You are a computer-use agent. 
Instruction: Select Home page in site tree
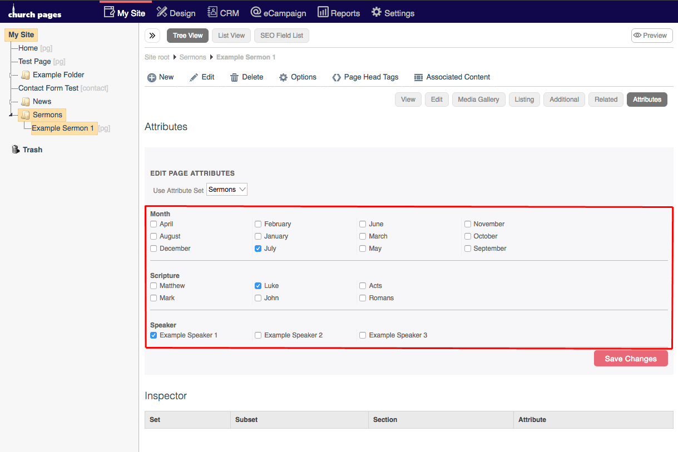(x=28, y=48)
